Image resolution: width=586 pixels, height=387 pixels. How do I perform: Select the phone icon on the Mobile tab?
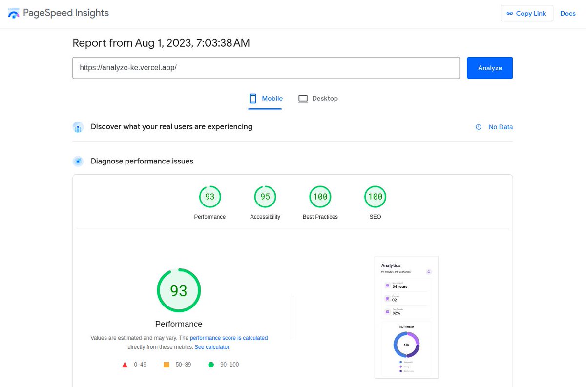(x=252, y=98)
